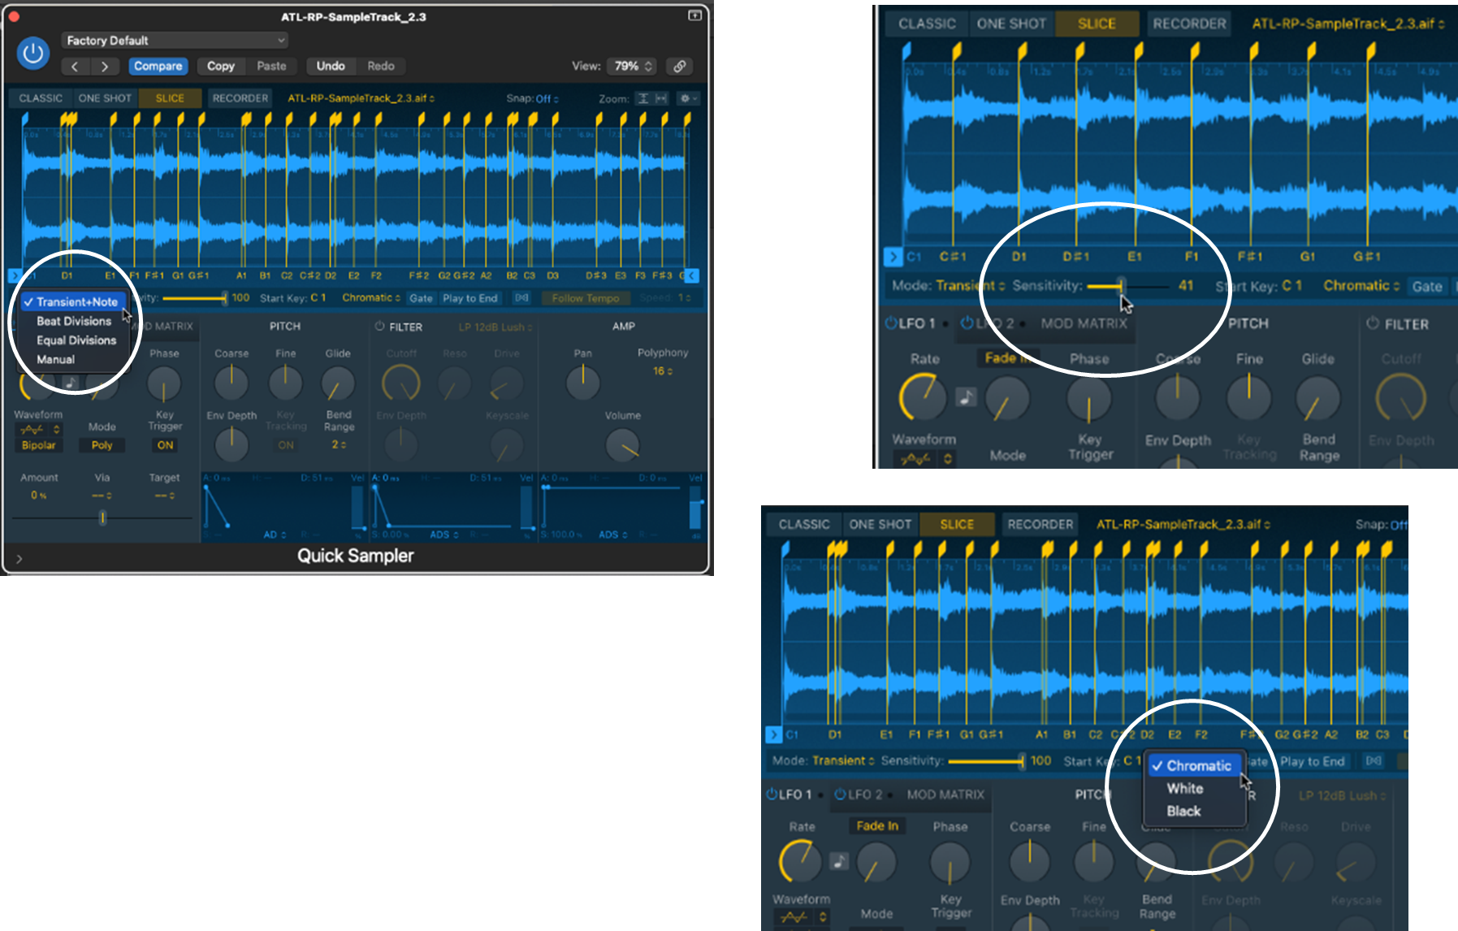Toggle LFO 1 power icon in bottom-right close-up
Viewport: 1458px width, 931px height.
[772, 795]
